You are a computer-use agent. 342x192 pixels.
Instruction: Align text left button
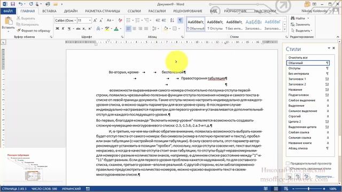coord(128,28)
